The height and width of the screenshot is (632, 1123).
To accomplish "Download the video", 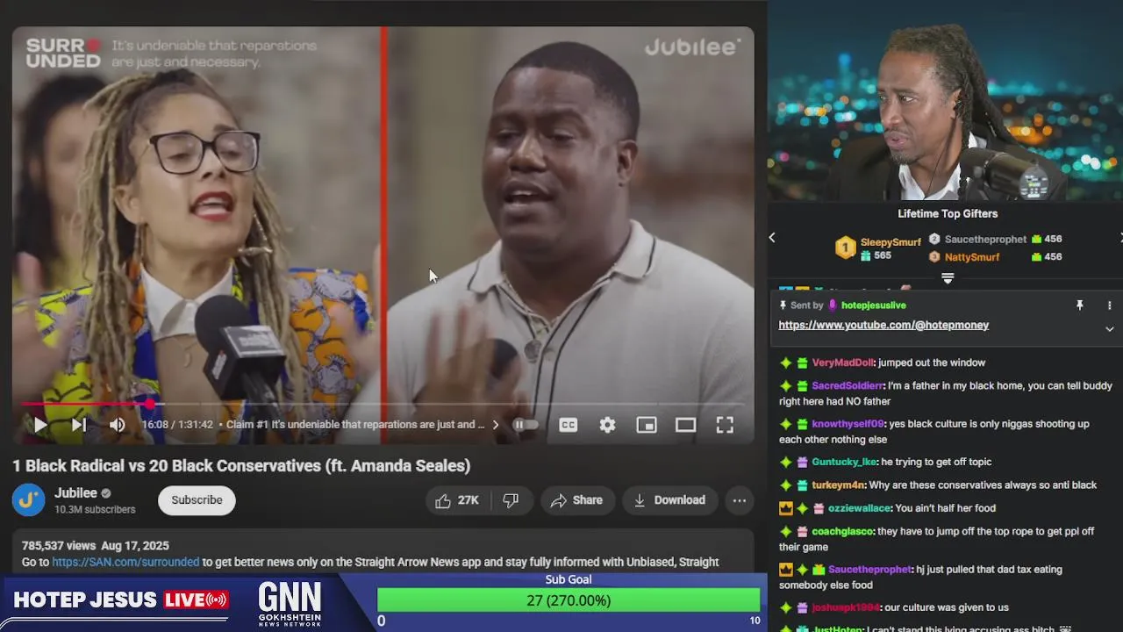I will 669,500.
